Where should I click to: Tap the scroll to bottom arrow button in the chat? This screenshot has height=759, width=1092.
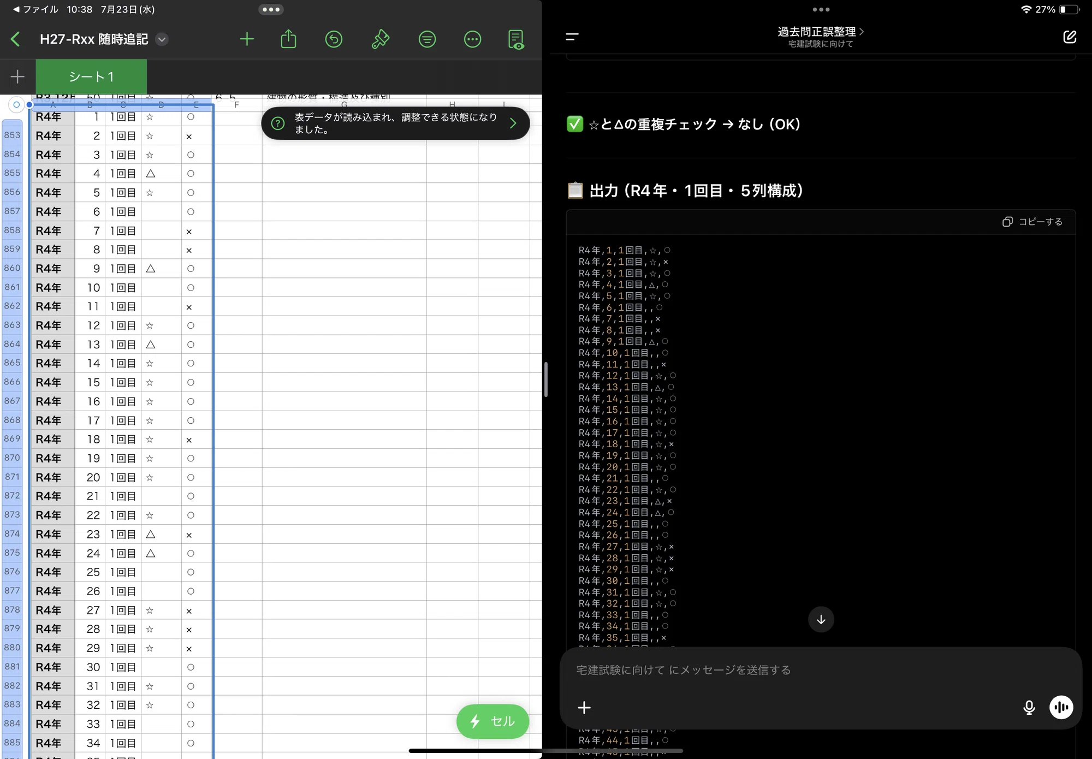click(821, 619)
